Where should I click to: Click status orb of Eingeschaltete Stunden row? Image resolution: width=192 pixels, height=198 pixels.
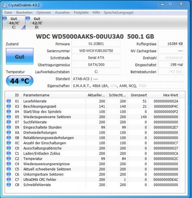9,127
